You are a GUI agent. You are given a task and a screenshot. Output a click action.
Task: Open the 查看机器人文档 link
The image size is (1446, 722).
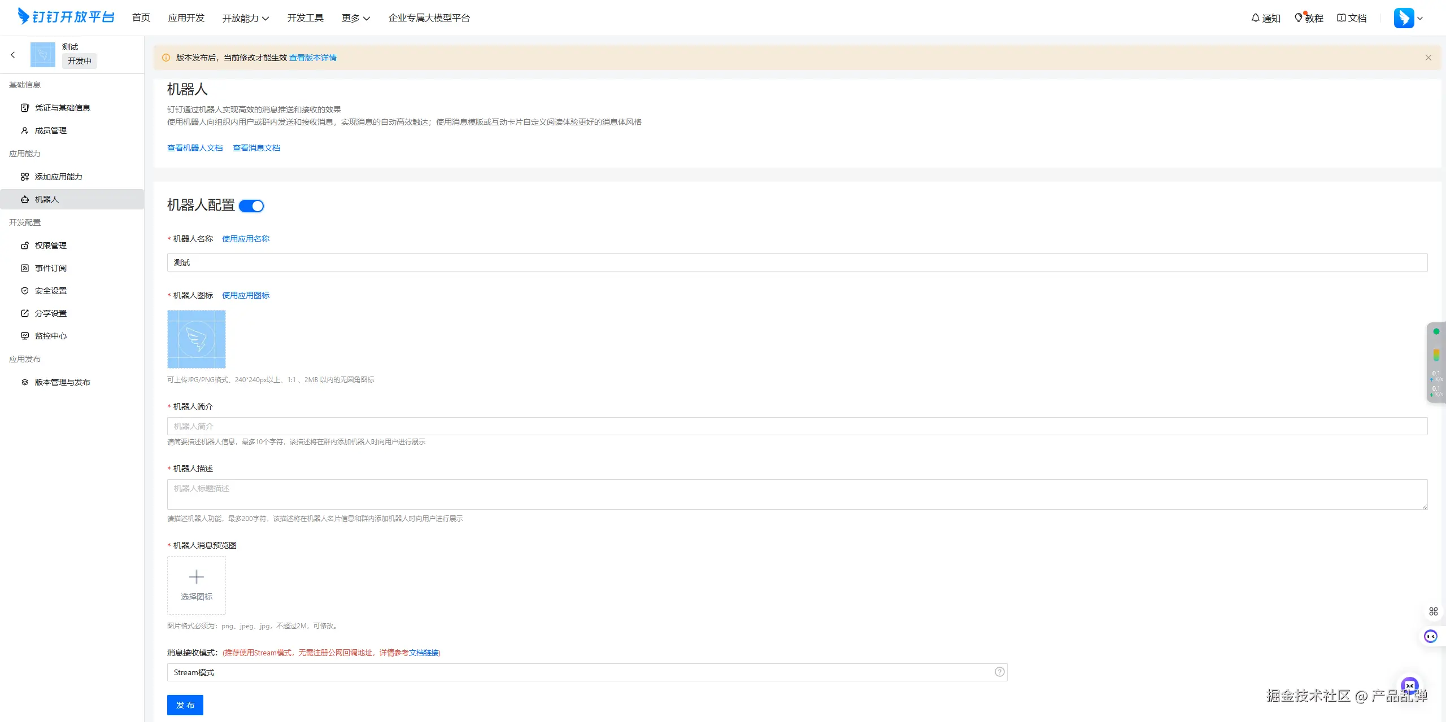pyautogui.click(x=195, y=148)
